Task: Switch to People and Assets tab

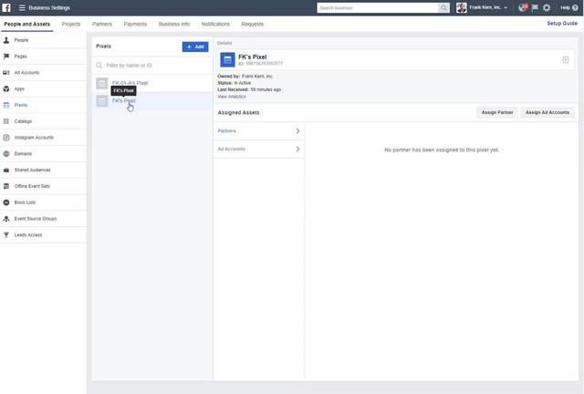Action: (x=26, y=25)
